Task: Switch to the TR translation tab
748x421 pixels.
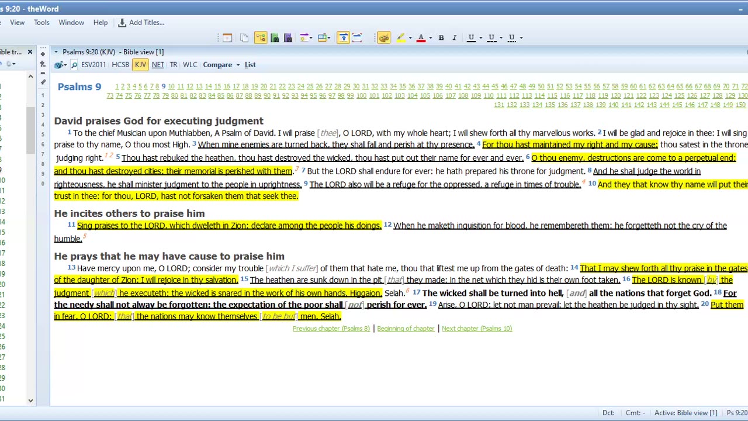Action: [x=174, y=65]
